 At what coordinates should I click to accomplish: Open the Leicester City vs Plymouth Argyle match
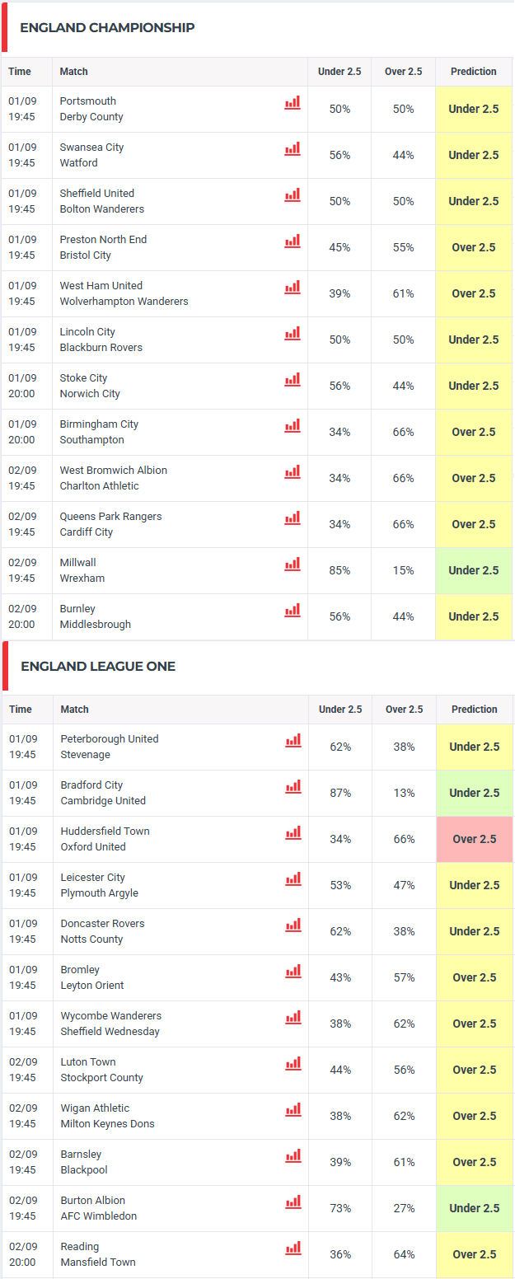pos(100,885)
